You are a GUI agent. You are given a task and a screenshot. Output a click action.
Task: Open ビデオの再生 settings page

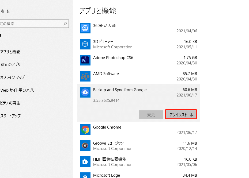(x=10, y=103)
